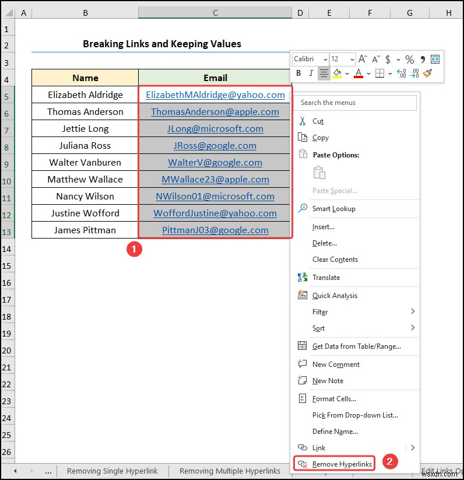Click the Merge and Center icon

[x=435, y=59]
